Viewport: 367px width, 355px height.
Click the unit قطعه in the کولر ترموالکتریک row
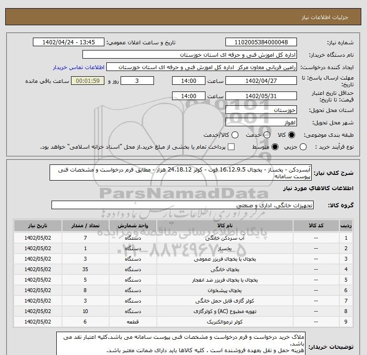tap(133, 322)
